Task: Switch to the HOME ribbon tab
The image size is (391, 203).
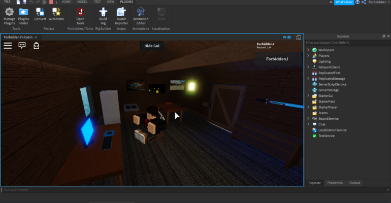Action: (67, 2)
